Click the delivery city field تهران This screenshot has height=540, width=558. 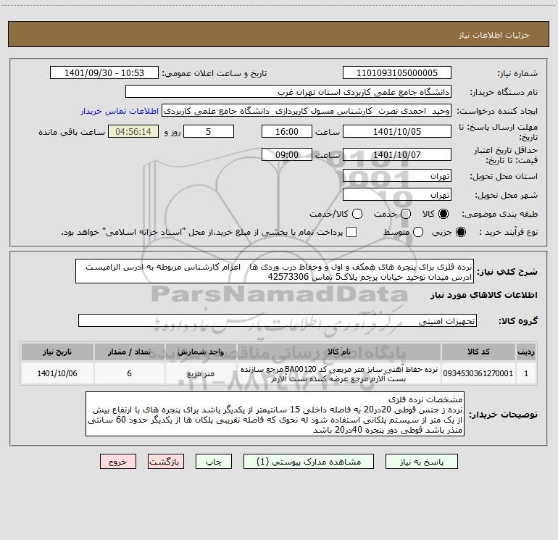(x=397, y=195)
